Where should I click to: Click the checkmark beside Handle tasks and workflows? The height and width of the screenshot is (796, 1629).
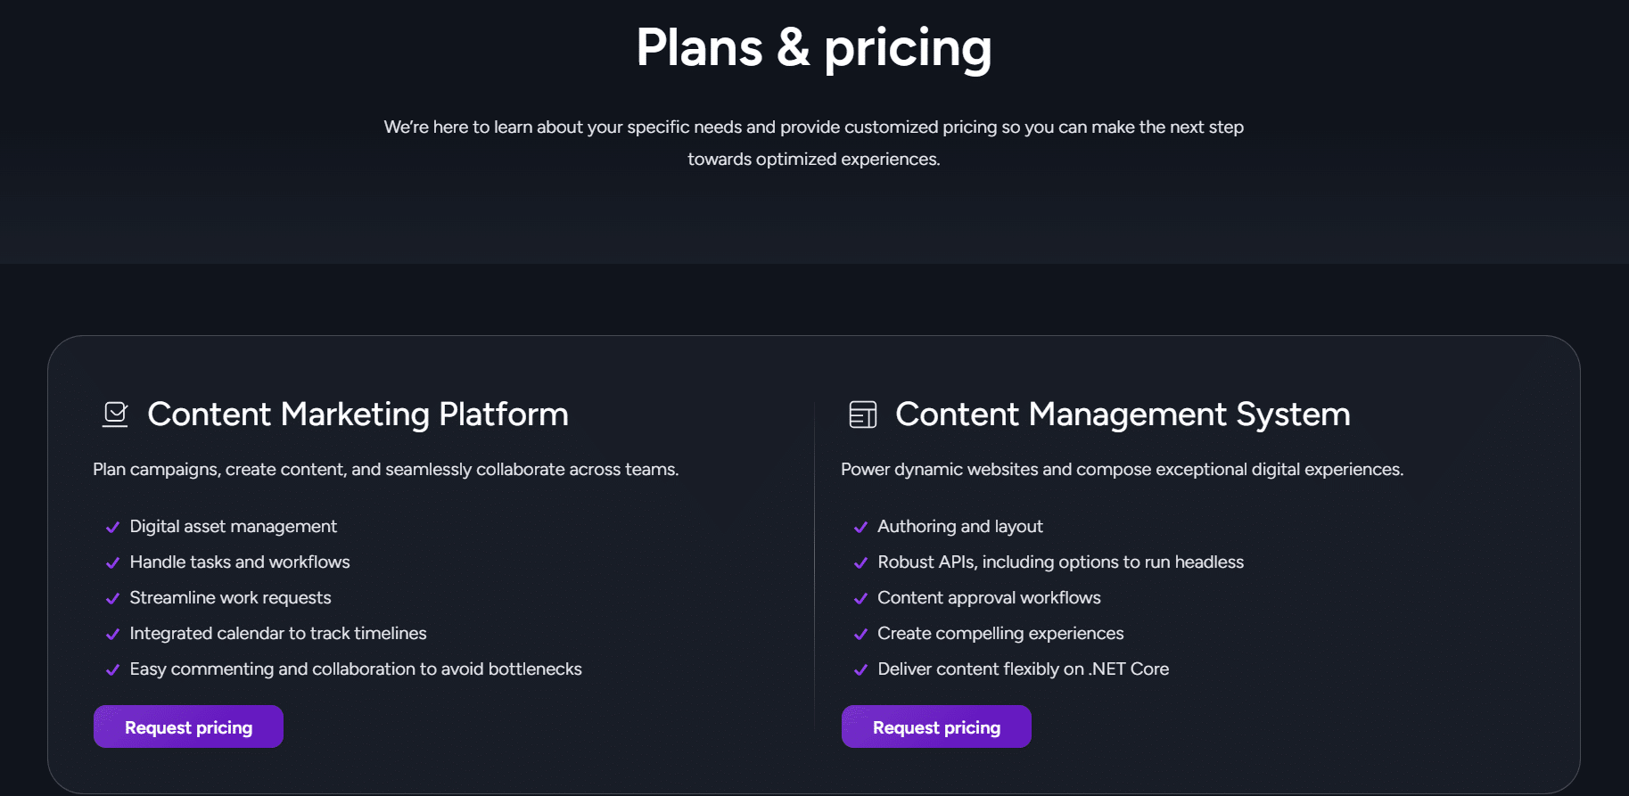[x=111, y=562]
